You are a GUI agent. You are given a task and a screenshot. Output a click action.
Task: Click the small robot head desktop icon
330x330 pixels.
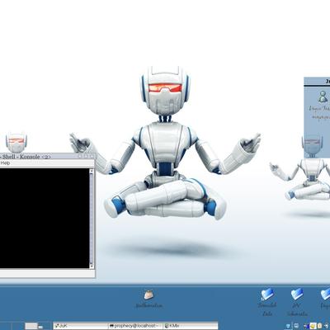coord(16,142)
